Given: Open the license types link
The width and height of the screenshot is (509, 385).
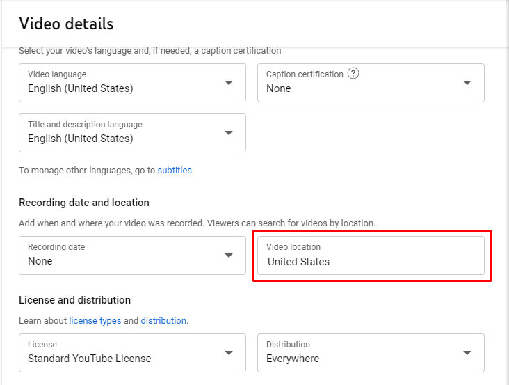Looking at the screenshot, I should (95, 321).
